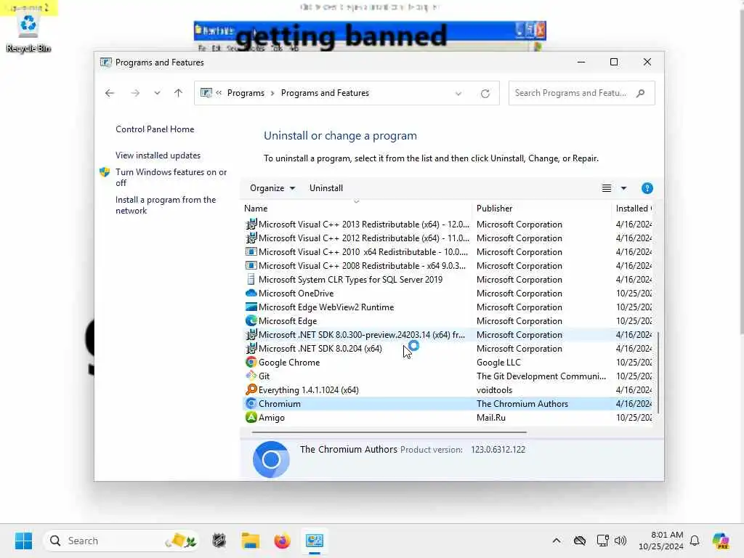The height and width of the screenshot is (558, 744).
Task: Open the clock showing 8:01 AM
Action: (x=661, y=541)
